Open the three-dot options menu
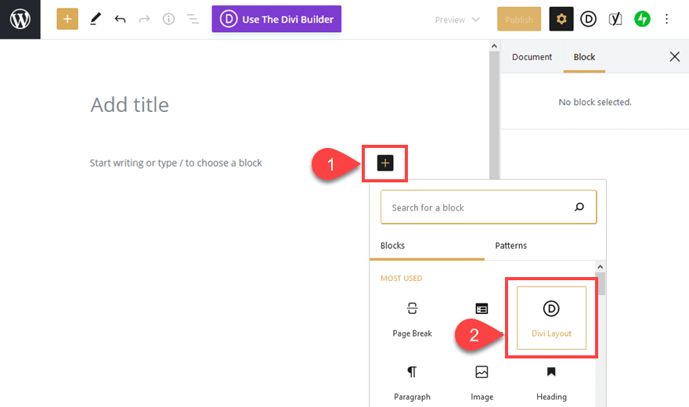689x407 pixels. point(667,20)
